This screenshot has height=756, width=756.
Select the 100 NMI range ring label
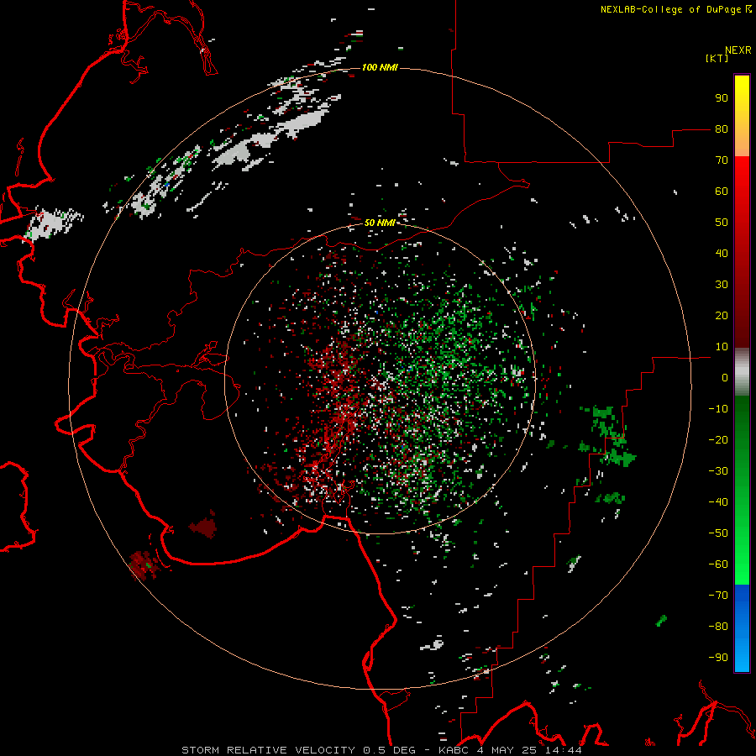coord(380,67)
